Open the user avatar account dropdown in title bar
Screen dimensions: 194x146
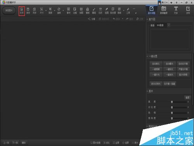[x=163, y=2]
